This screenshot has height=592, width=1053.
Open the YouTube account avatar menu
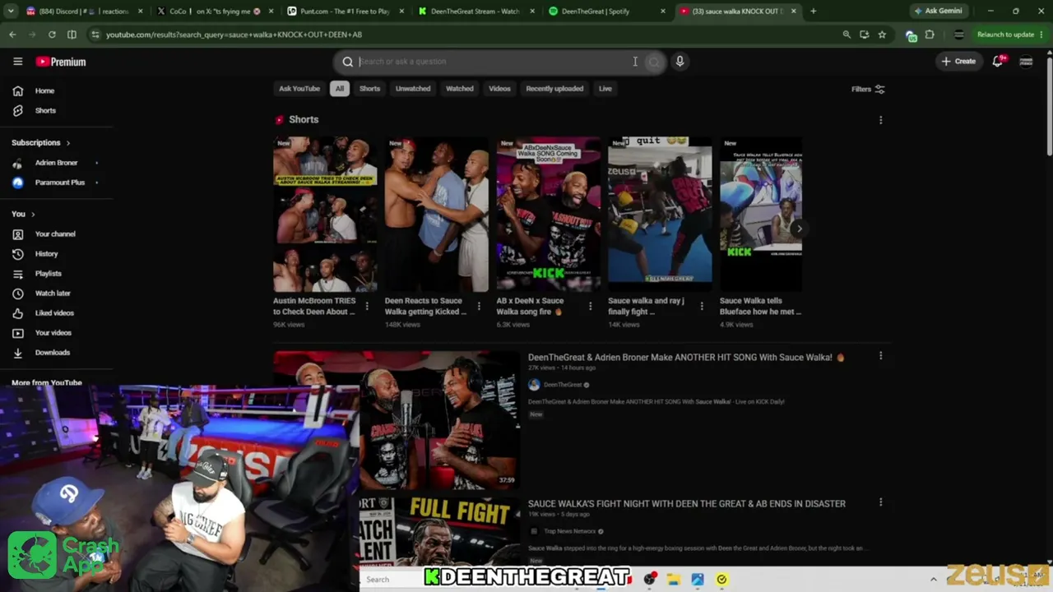pos(1026,62)
